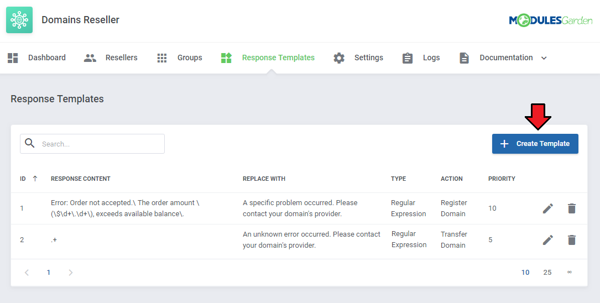
Task: Sort by Replace With column header
Action: pos(264,179)
